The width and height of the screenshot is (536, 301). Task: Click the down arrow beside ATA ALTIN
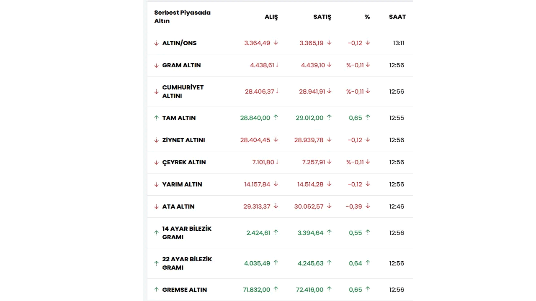[x=157, y=207]
